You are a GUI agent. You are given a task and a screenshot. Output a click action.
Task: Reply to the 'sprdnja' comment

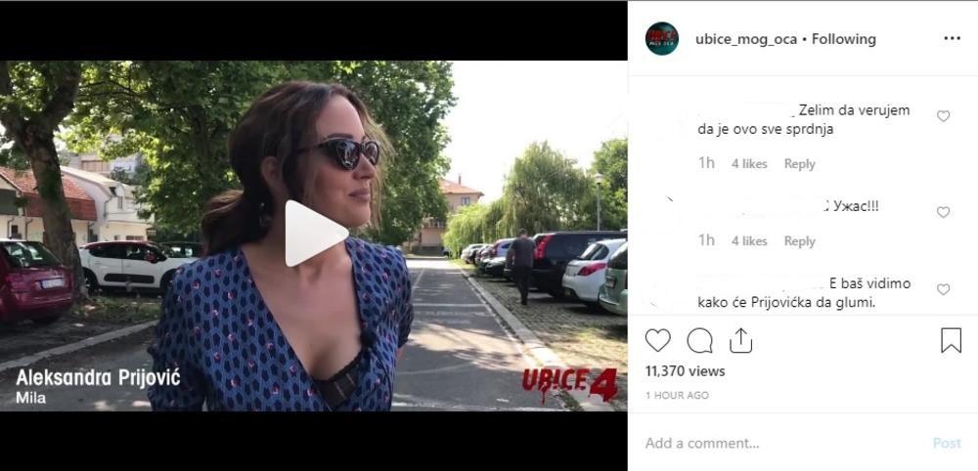(x=800, y=164)
